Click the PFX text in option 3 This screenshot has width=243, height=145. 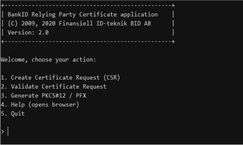tap(81, 96)
